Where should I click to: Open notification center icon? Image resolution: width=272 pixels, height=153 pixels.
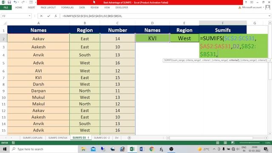coord(266,149)
